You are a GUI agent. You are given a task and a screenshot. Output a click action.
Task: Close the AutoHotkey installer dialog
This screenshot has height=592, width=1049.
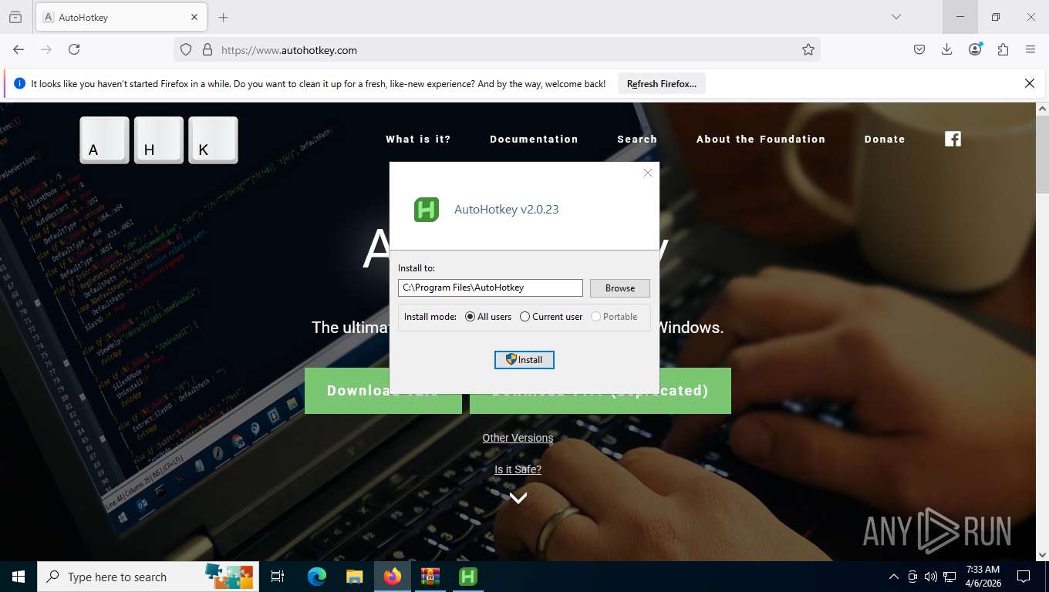(x=648, y=173)
